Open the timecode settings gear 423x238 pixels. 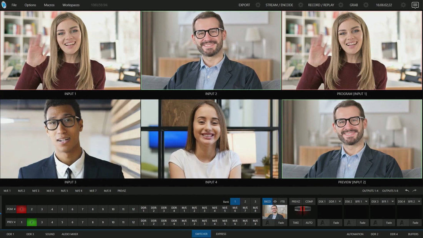pyautogui.click(x=403, y=5)
